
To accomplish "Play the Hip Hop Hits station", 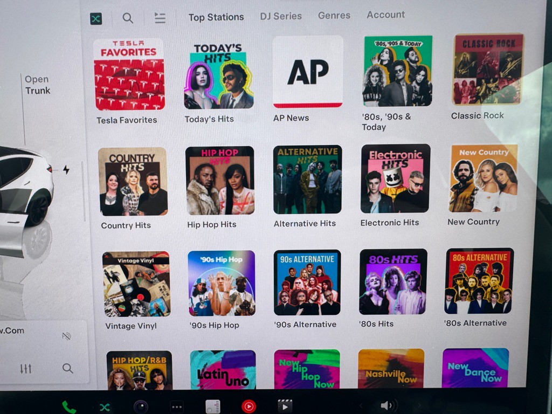I will coord(220,181).
